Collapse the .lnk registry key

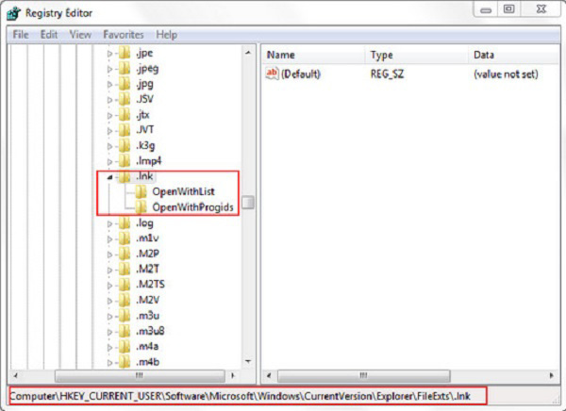click(110, 176)
